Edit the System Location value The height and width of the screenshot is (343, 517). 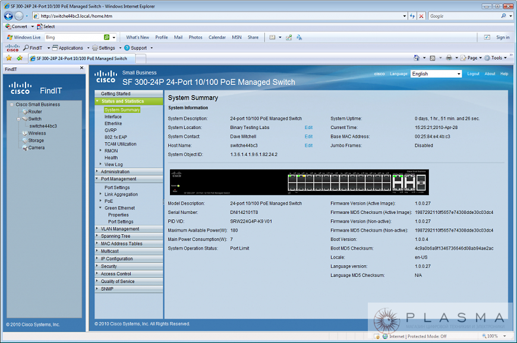coord(308,127)
